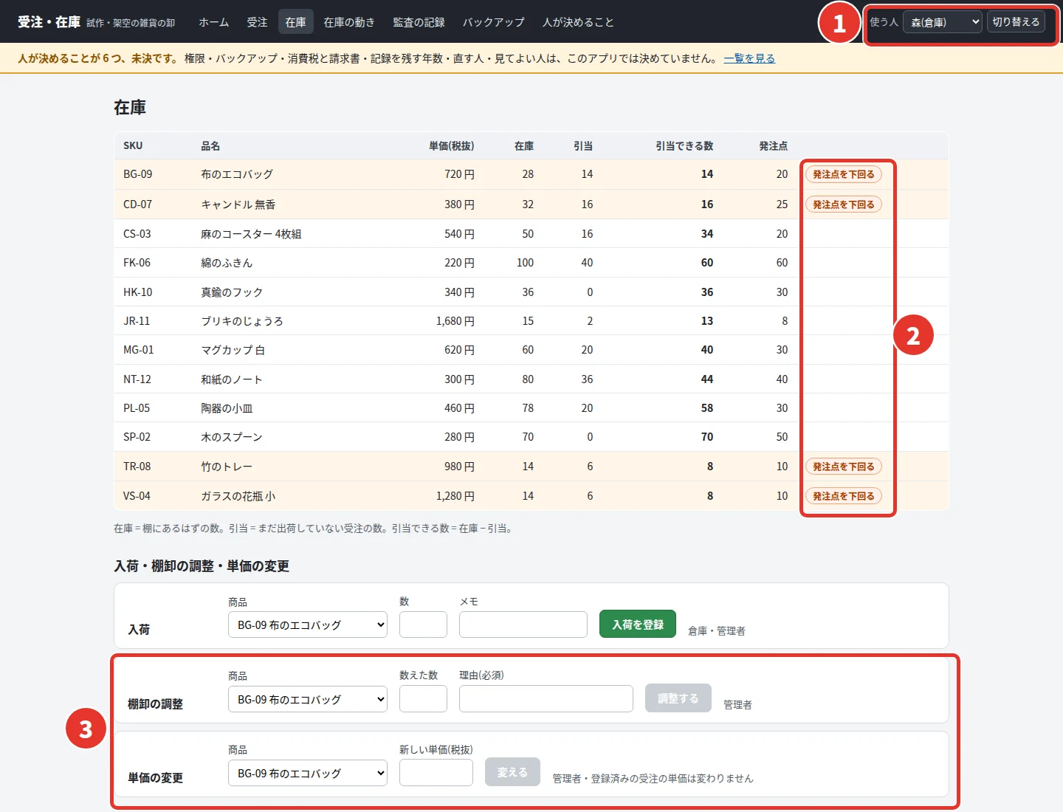
Task: Click the ガラスの花瓶 小 product name
Action: 238,496
